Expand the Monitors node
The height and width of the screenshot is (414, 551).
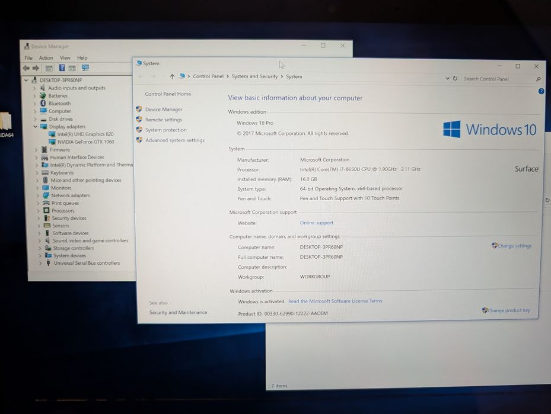coord(37,188)
